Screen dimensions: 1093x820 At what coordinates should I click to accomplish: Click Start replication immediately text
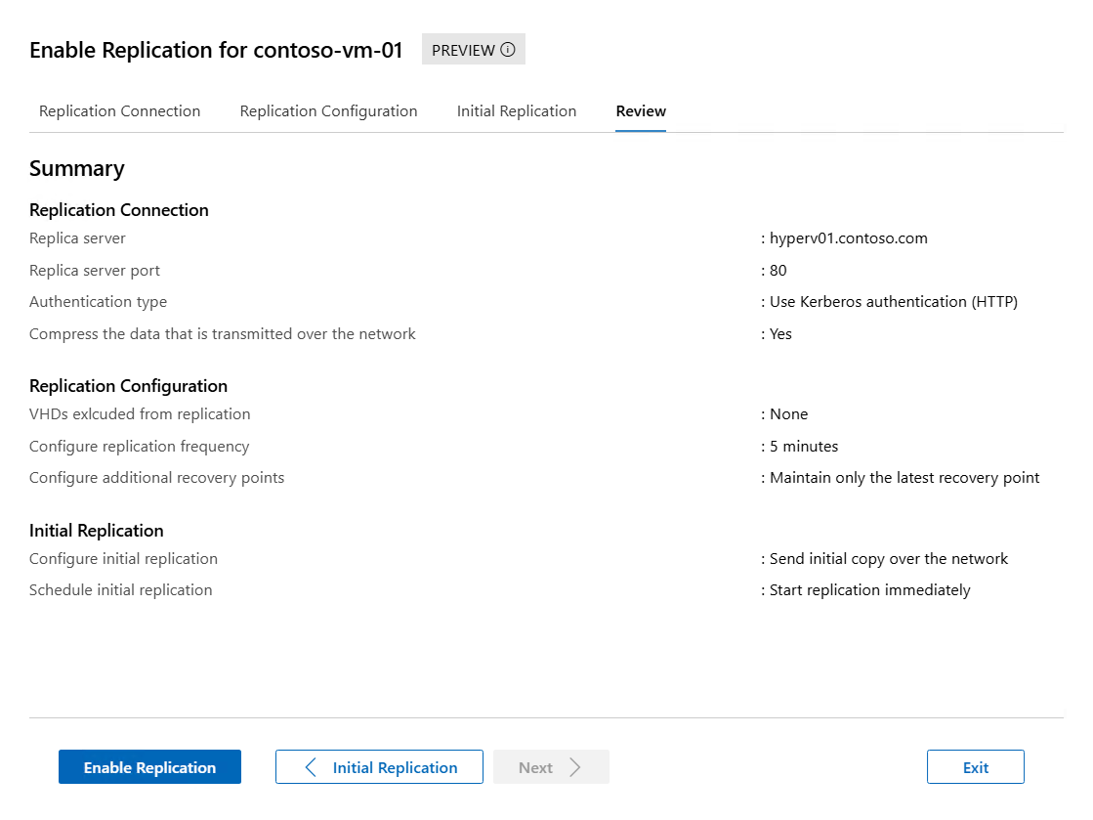(869, 590)
